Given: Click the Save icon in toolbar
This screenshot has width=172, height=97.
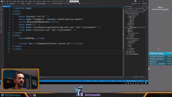Looking at the screenshot, I should coord(12,4).
